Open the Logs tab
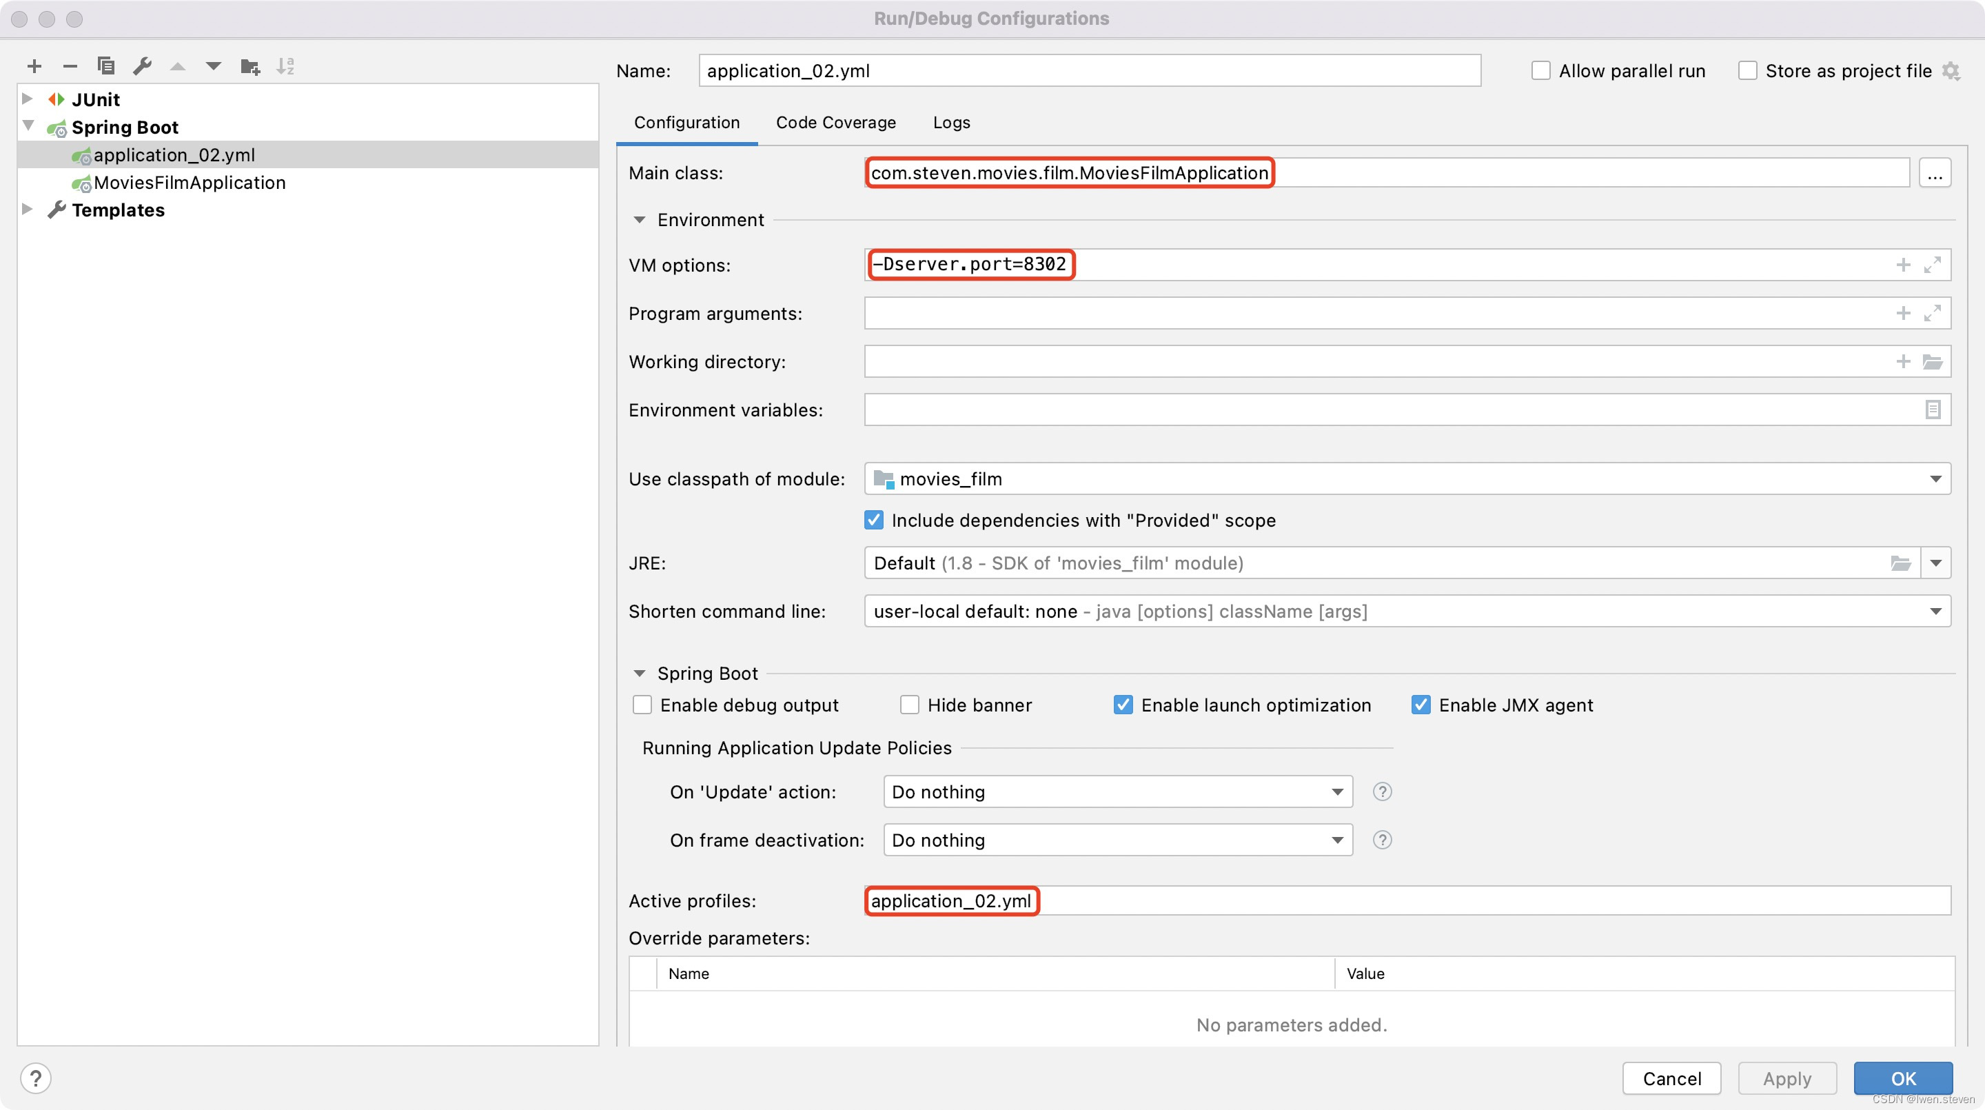 click(x=951, y=123)
